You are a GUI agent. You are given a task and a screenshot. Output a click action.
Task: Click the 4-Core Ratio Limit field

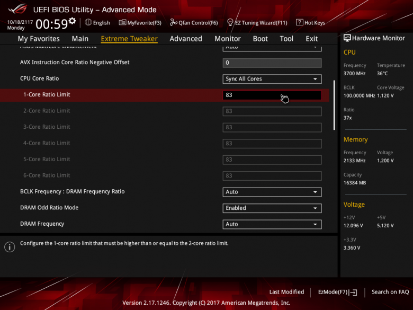[272, 144]
